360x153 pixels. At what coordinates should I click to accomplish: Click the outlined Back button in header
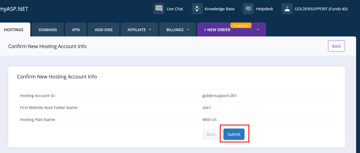tap(336, 46)
